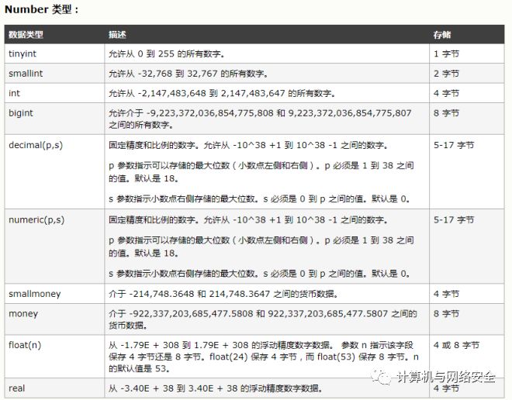The height and width of the screenshot is (400, 512).
Task: Click the '数据类型' column header
Action: (x=26, y=35)
